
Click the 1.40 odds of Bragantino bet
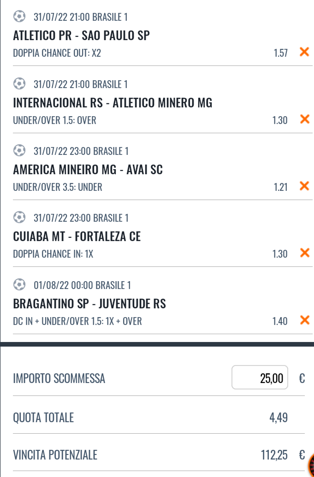(x=280, y=321)
